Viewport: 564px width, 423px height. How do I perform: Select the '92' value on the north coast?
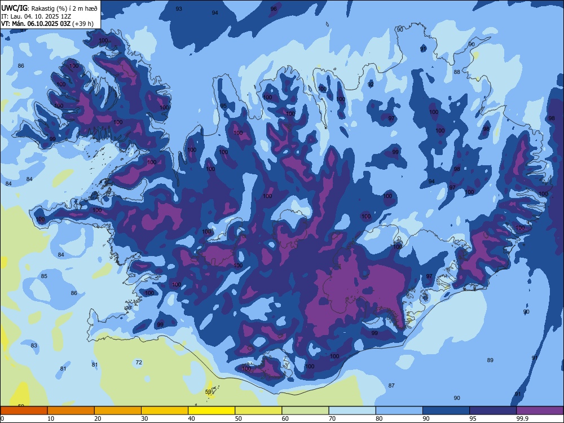(371, 85)
